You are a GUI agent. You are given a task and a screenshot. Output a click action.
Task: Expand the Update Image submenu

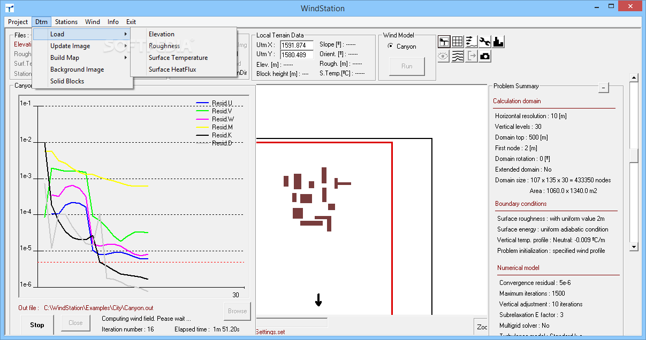(82, 46)
